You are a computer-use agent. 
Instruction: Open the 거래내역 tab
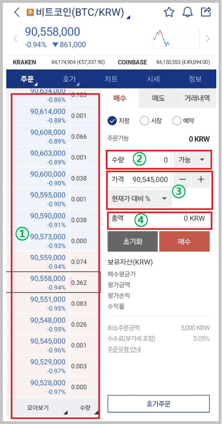(x=197, y=98)
